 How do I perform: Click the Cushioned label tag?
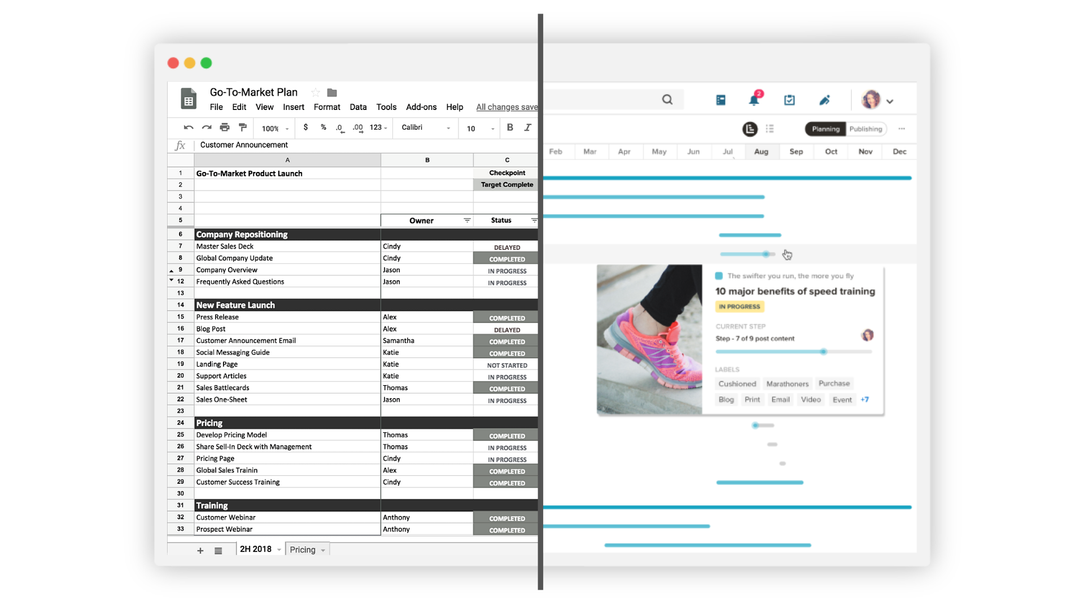pyautogui.click(x=737, y=384)
